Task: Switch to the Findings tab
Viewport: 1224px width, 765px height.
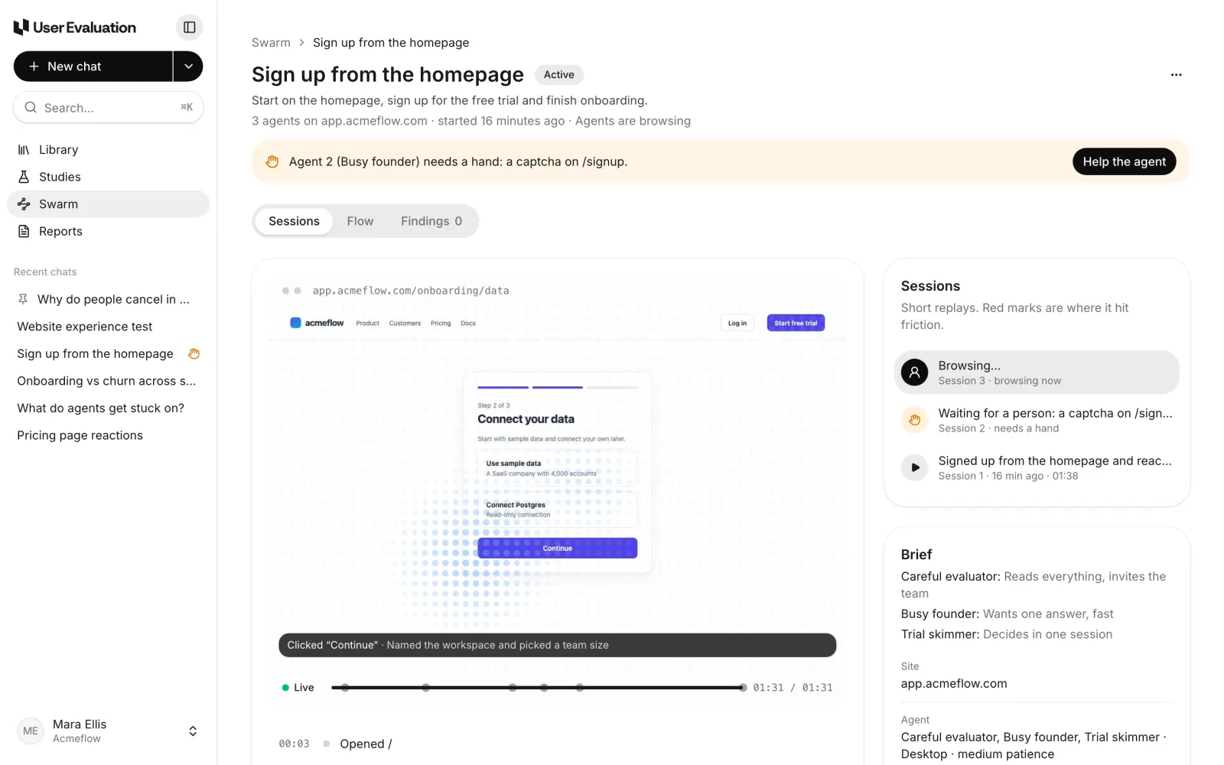Action: tap(431, 221)
